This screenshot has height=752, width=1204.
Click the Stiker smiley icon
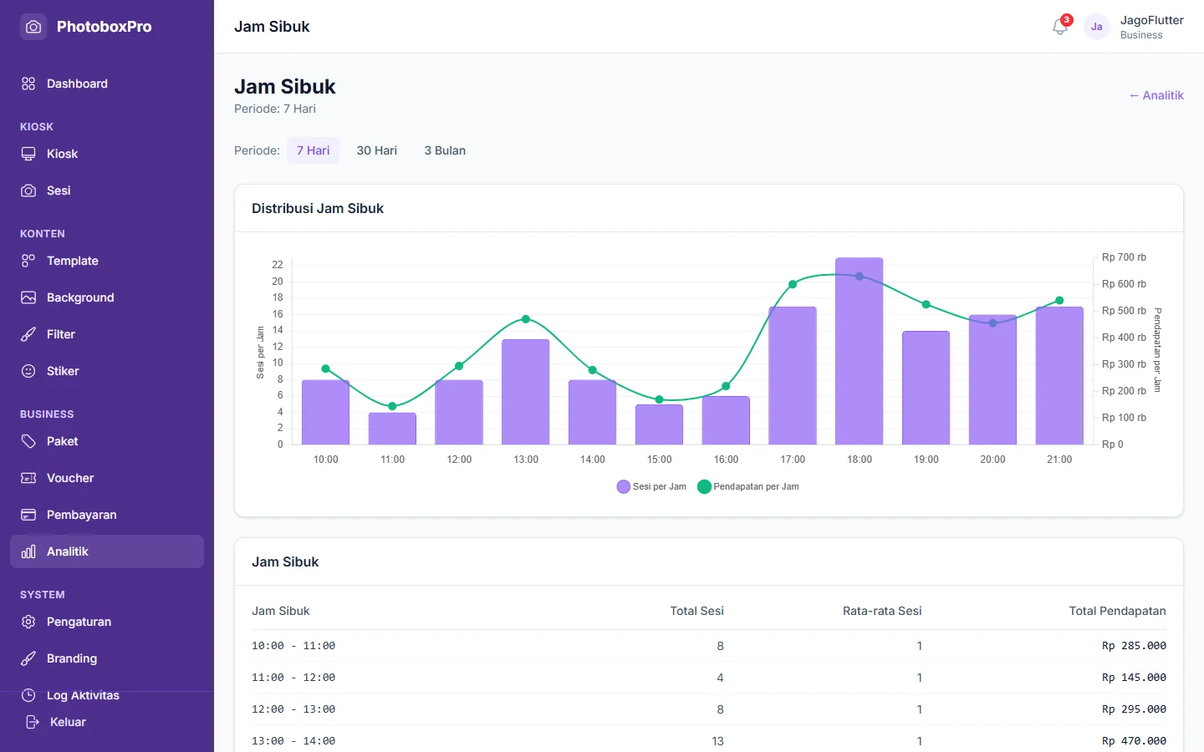28,371
